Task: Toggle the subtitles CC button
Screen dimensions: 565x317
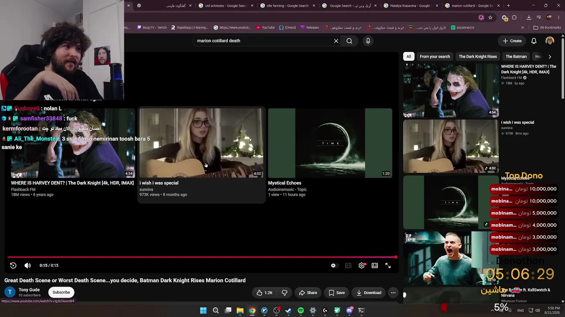Action: tap(348, 265)
